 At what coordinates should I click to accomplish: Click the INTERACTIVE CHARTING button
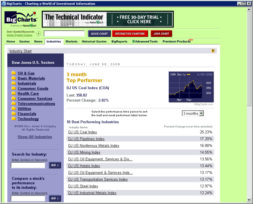pyautogui.click(x=130, y=33)
